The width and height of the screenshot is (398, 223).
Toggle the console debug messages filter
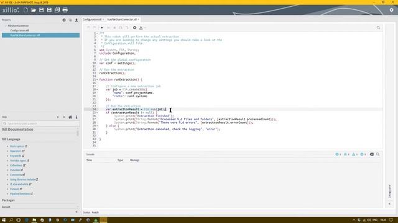pyautogui.click(x=346, y=154)
